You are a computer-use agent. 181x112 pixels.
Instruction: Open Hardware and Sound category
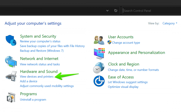pyautogui.click(x=39, y=72)
